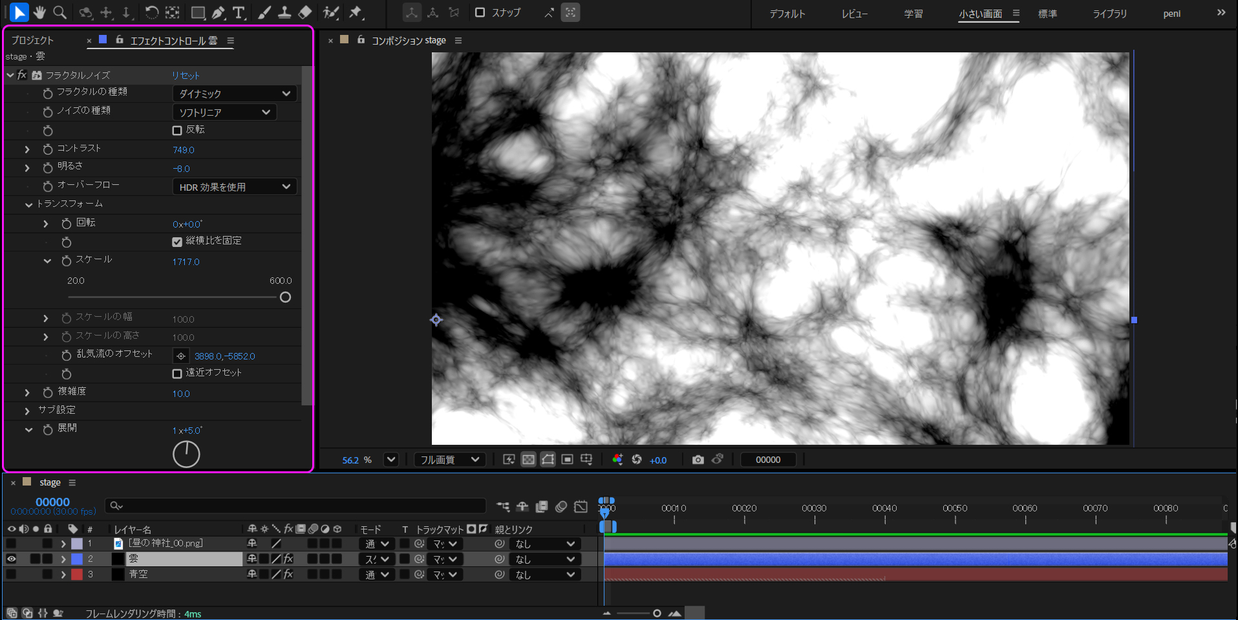
Task: Switch to the 標準 workspace
Action: click(1047, 14)
